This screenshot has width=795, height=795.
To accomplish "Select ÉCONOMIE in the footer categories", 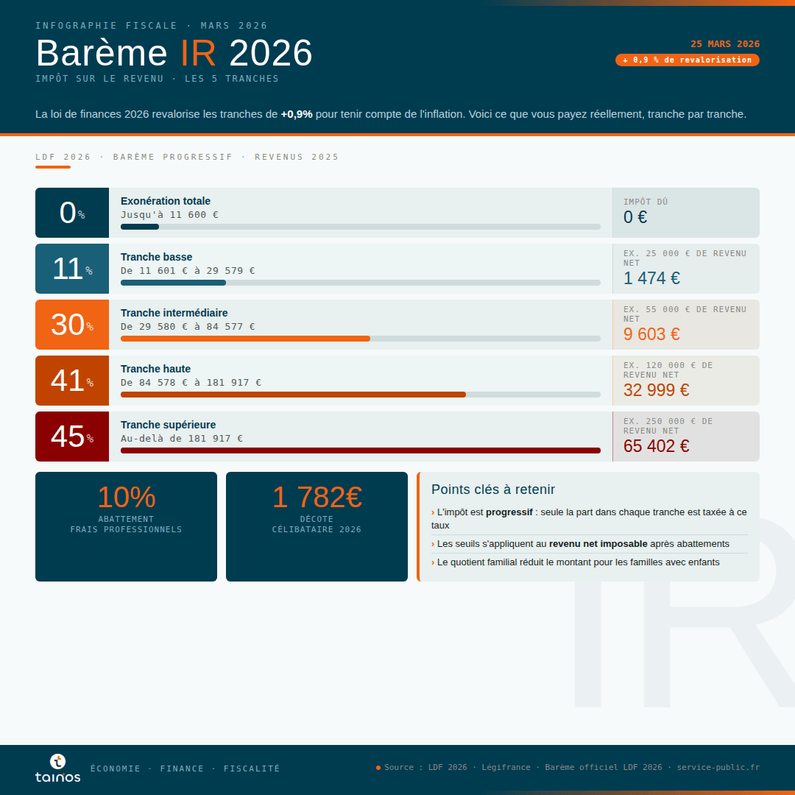I will pos(116,768).
